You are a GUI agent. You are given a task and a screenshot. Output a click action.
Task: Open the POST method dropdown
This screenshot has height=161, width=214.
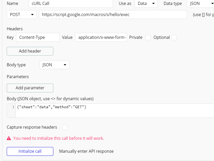tap(22, 15)
